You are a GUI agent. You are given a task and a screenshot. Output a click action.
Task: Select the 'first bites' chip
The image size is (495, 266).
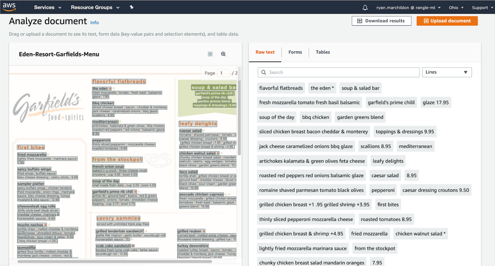pyautogui.click(x=388, y=205)
